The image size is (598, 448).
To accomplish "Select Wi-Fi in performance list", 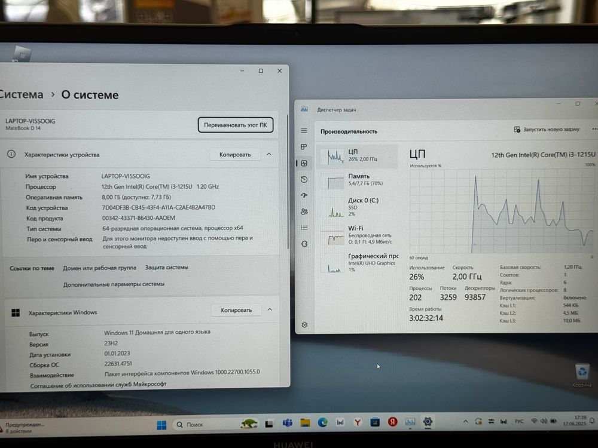I will tap(357, 235).
